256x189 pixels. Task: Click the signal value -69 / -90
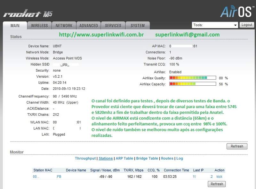[x=106, y=176]
